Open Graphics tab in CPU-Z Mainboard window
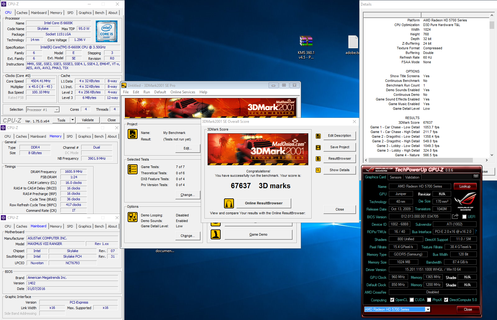497x320 pixels. 85,226
